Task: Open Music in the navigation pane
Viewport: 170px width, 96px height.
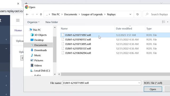Action: [37, 55]
